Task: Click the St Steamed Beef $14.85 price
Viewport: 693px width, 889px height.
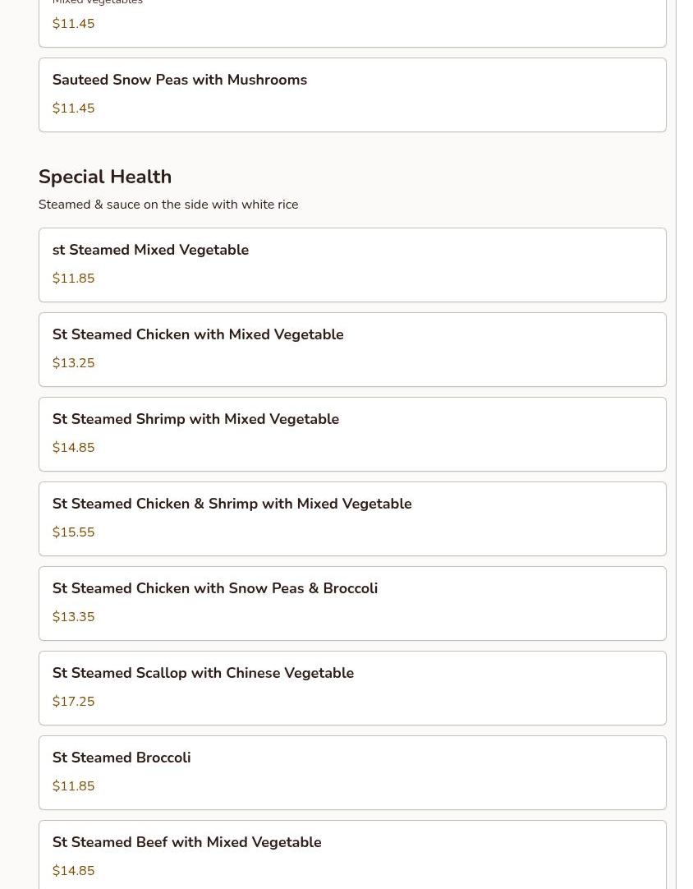Action: click(73, 871)
